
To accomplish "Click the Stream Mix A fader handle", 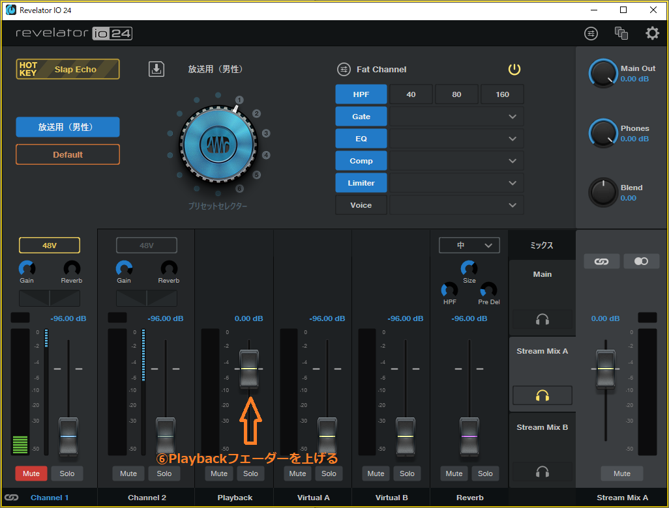I will point(606,369).
